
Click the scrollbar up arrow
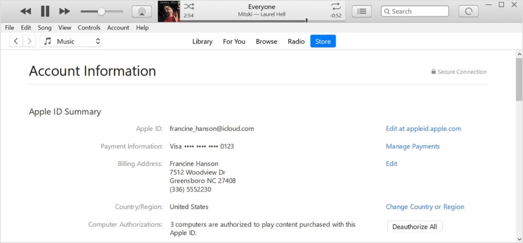coord(519,53)
